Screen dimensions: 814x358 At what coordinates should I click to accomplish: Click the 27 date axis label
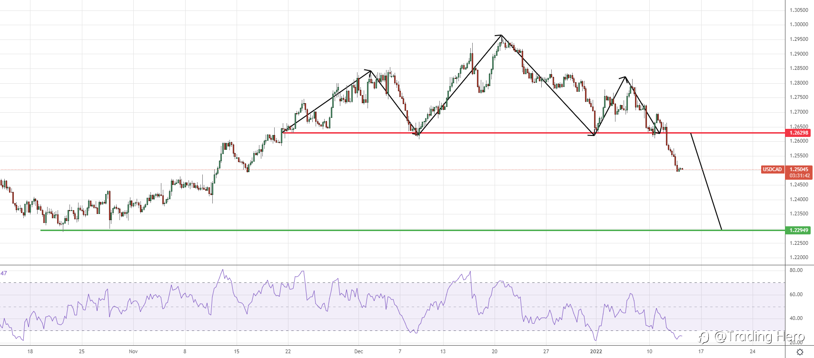546,351
